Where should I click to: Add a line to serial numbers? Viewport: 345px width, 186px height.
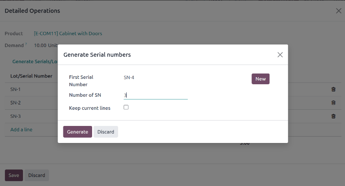(21, 130)
